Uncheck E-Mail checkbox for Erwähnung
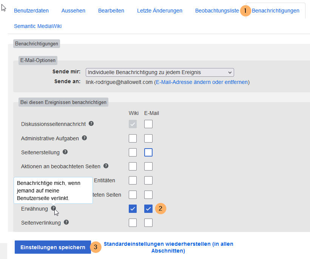Viewport: 310px width, 259px height. (148, 209)
